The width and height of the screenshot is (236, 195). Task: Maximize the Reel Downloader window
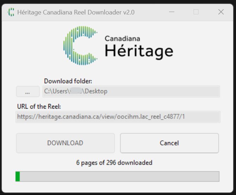[x=196, y=12]
